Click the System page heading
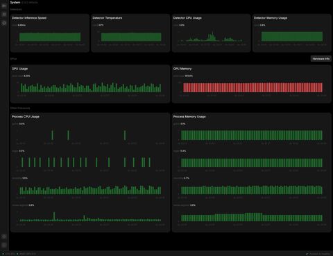333x256 pixels. (x=15, y=2)
